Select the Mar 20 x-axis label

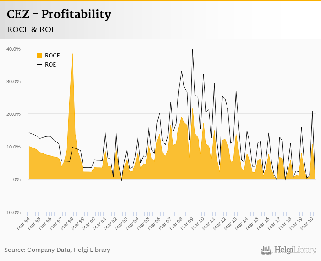[306, 224]
